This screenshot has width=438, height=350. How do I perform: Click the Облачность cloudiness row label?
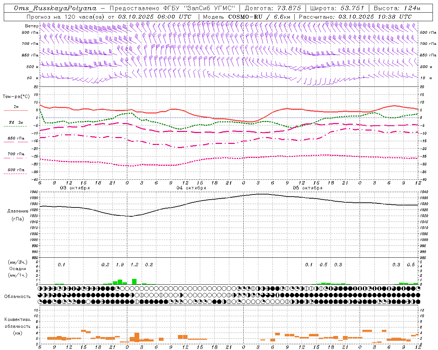[17, 297]
